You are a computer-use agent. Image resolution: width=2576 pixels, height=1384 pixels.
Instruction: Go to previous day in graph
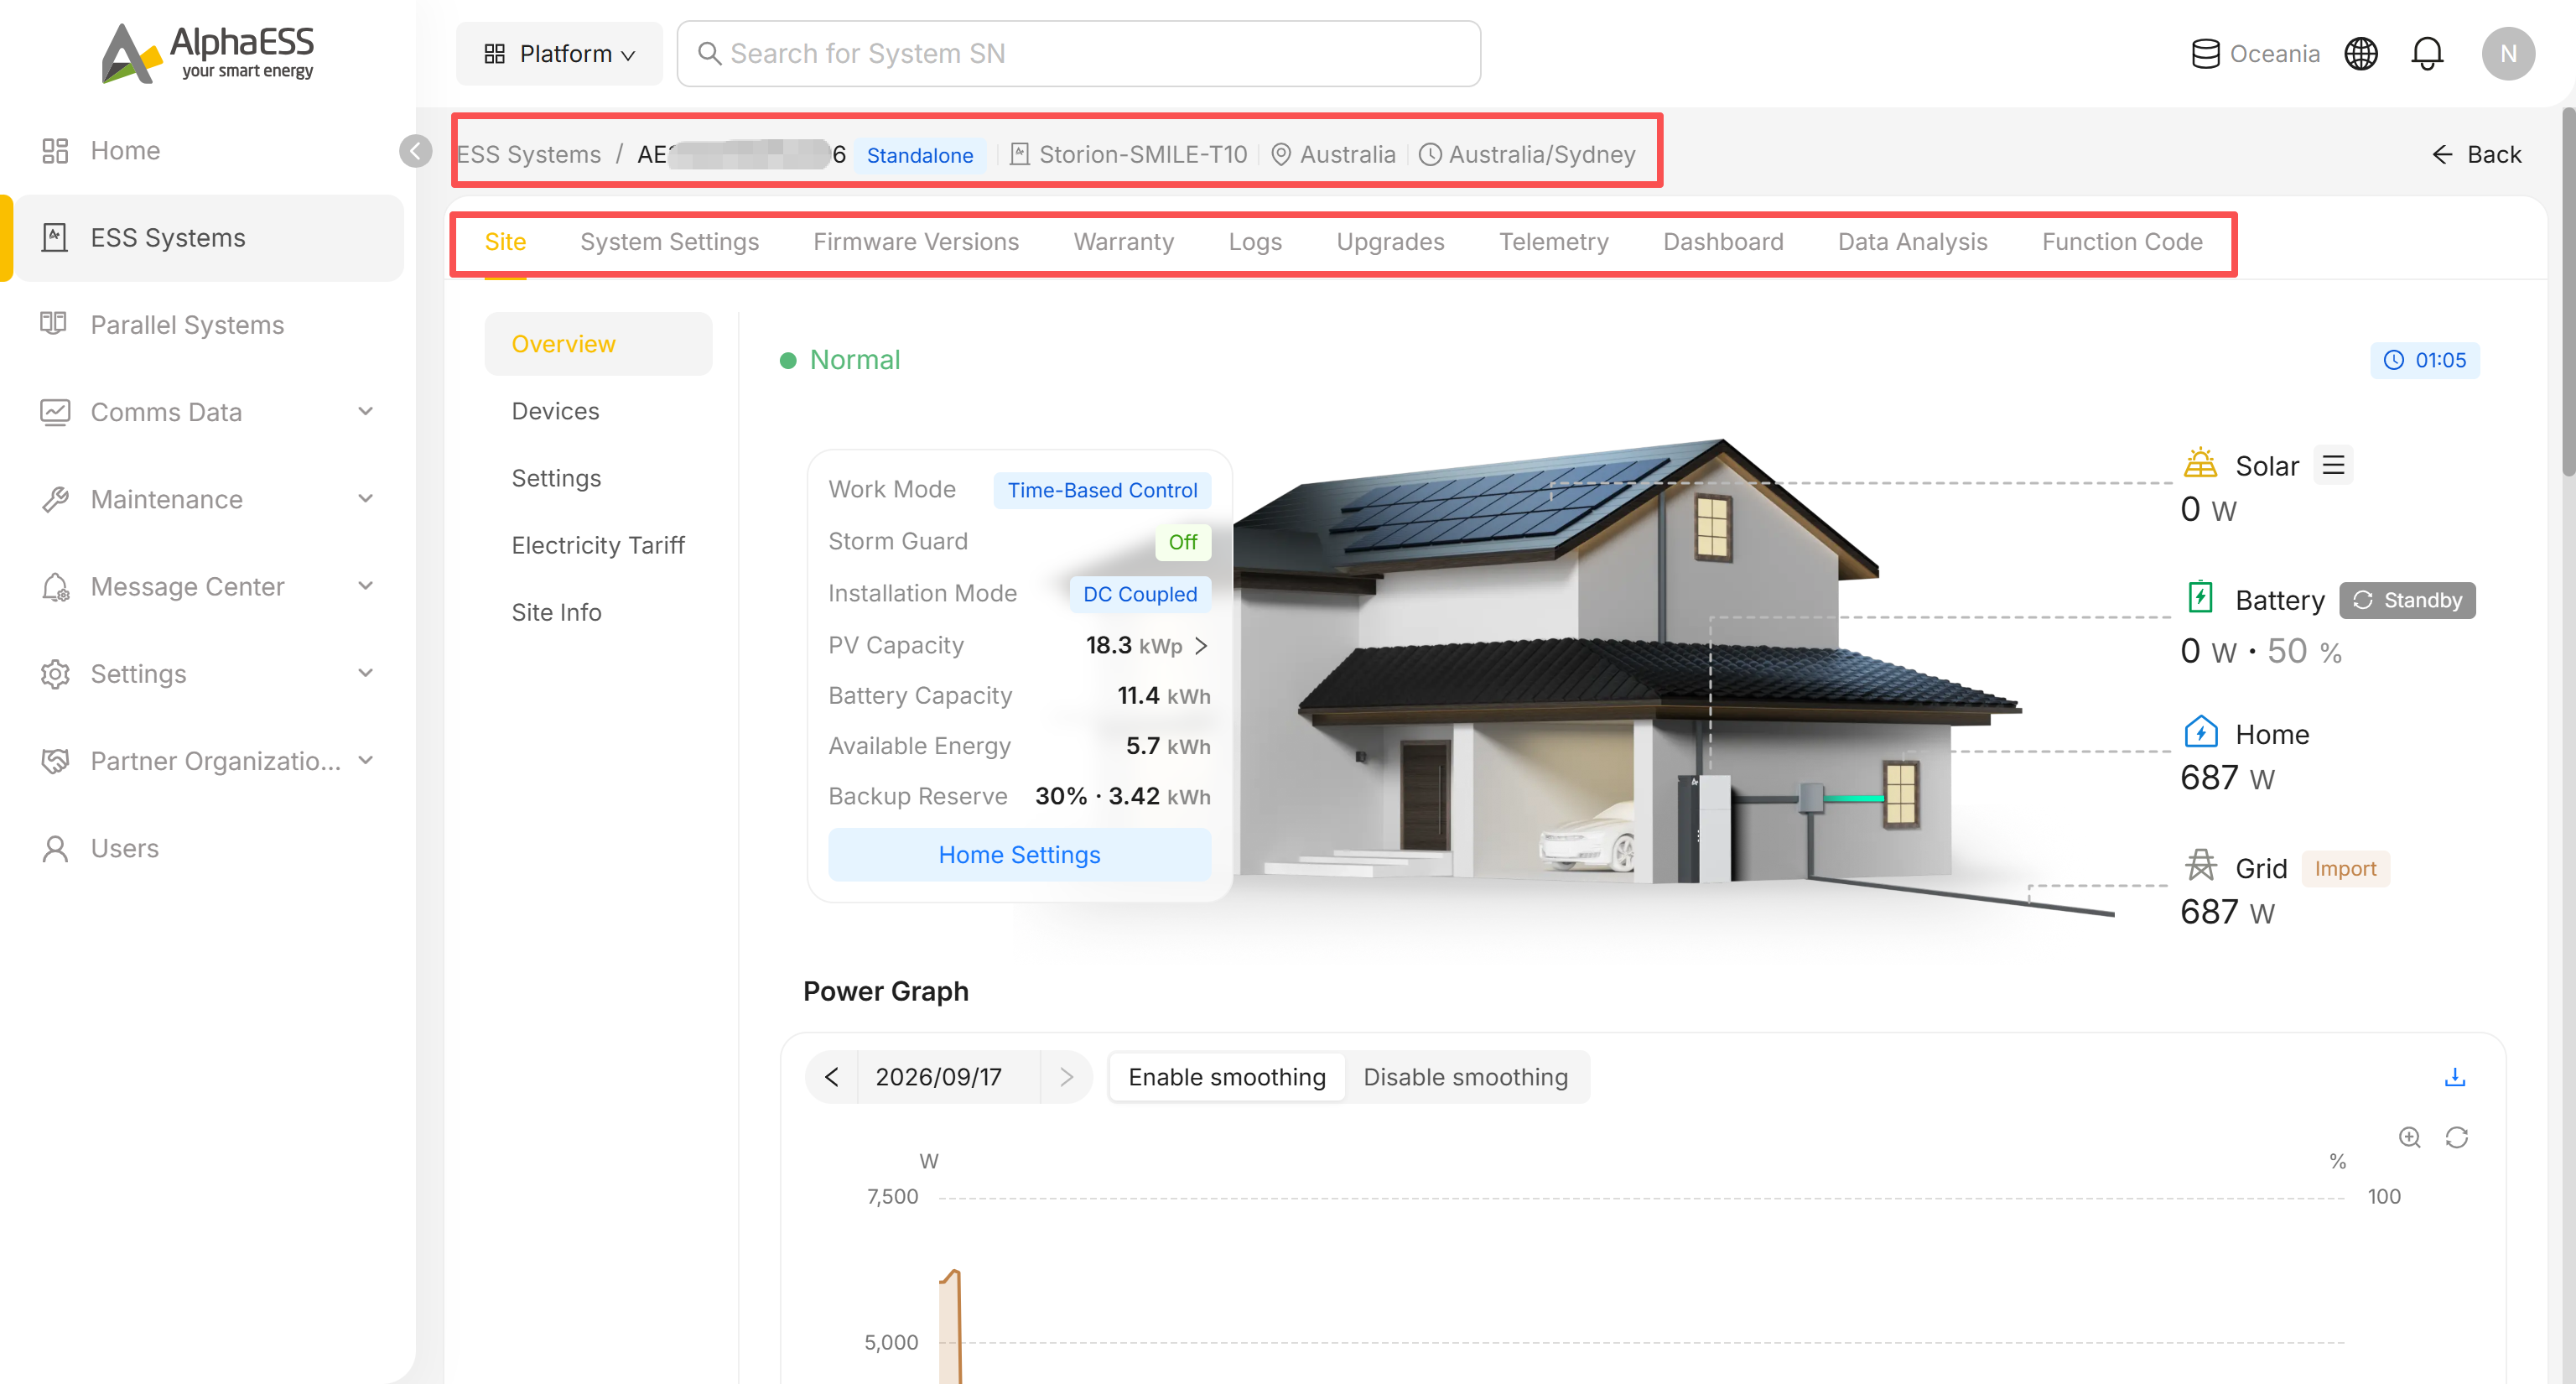(x=832, y=1077)
